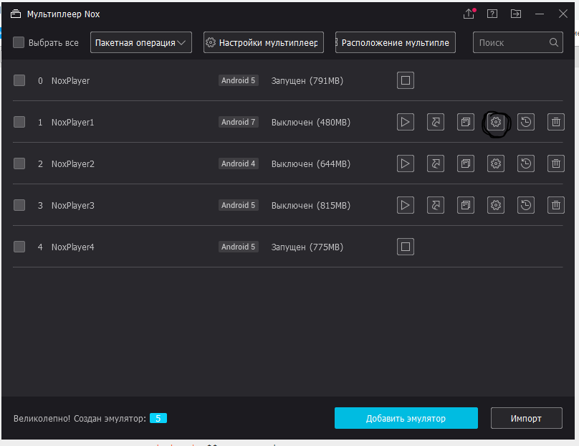Open the Пакетная операция dropdown
Screen dimensions: 579x446
click(x=141, y=42)
